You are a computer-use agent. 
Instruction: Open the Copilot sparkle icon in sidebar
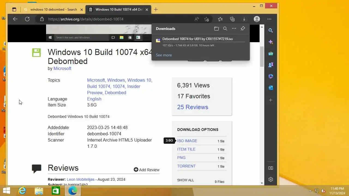click(x=271, y=42)
